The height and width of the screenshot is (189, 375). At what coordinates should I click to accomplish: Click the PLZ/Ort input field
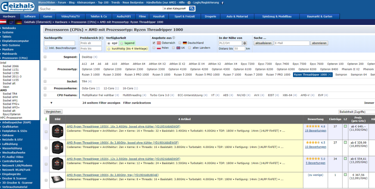(230, 43)
